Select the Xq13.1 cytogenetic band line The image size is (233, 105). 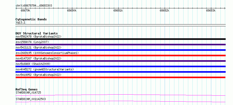point(120,25)
